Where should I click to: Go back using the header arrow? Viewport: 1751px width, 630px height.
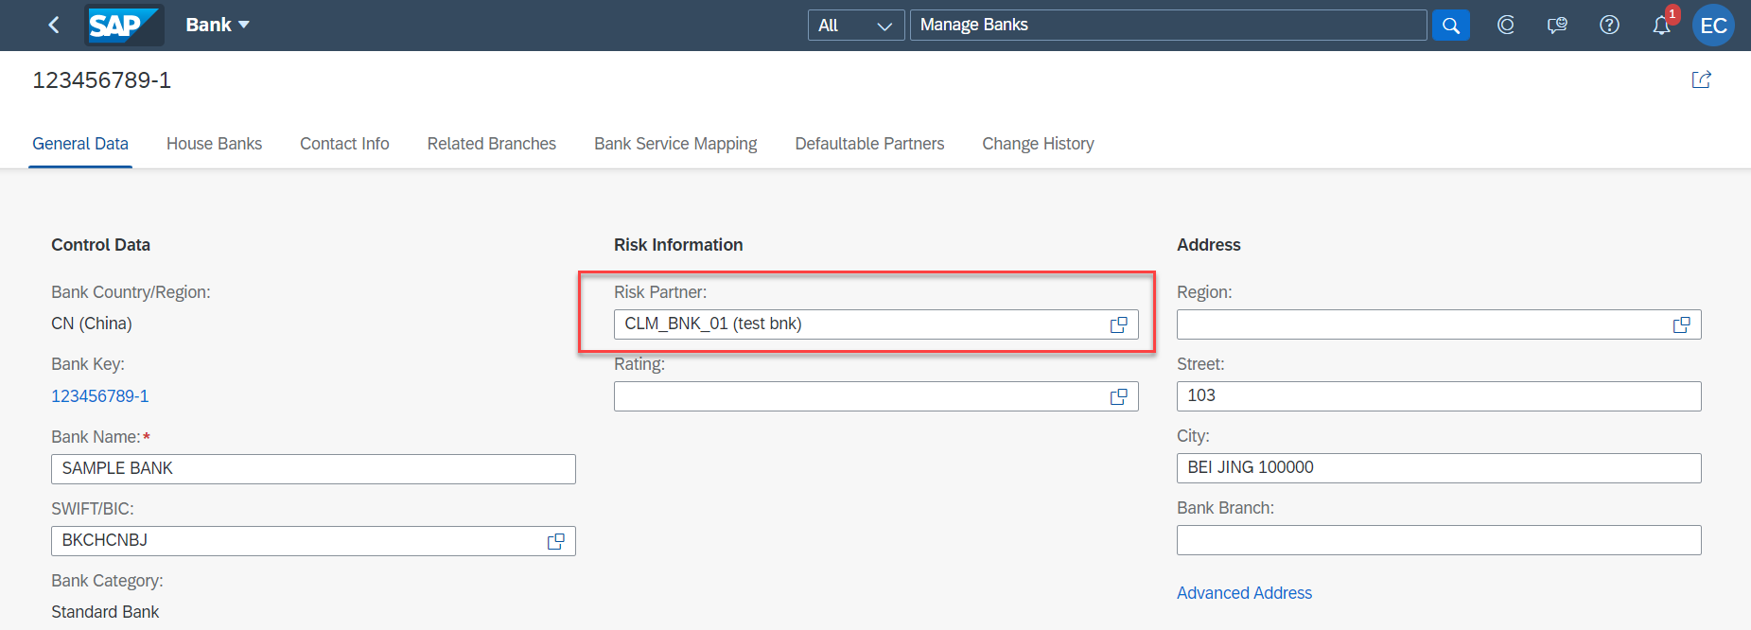[54, 26]
